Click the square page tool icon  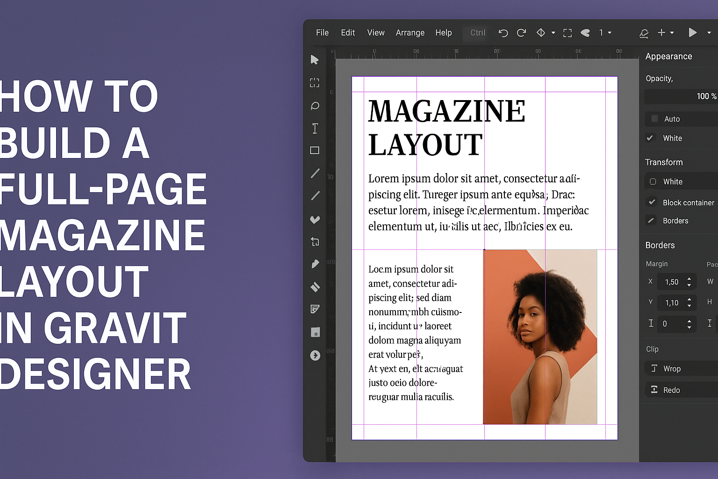[x=316, y=332]
